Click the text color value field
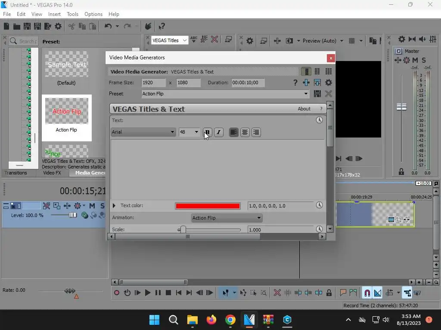The image size is (441, 330). pos(280,206)
